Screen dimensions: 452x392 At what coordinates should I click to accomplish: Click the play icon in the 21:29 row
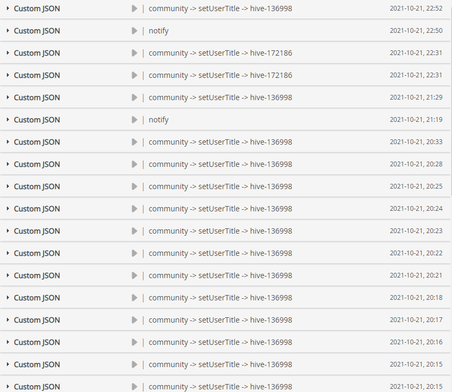click(x=134, y=97)
